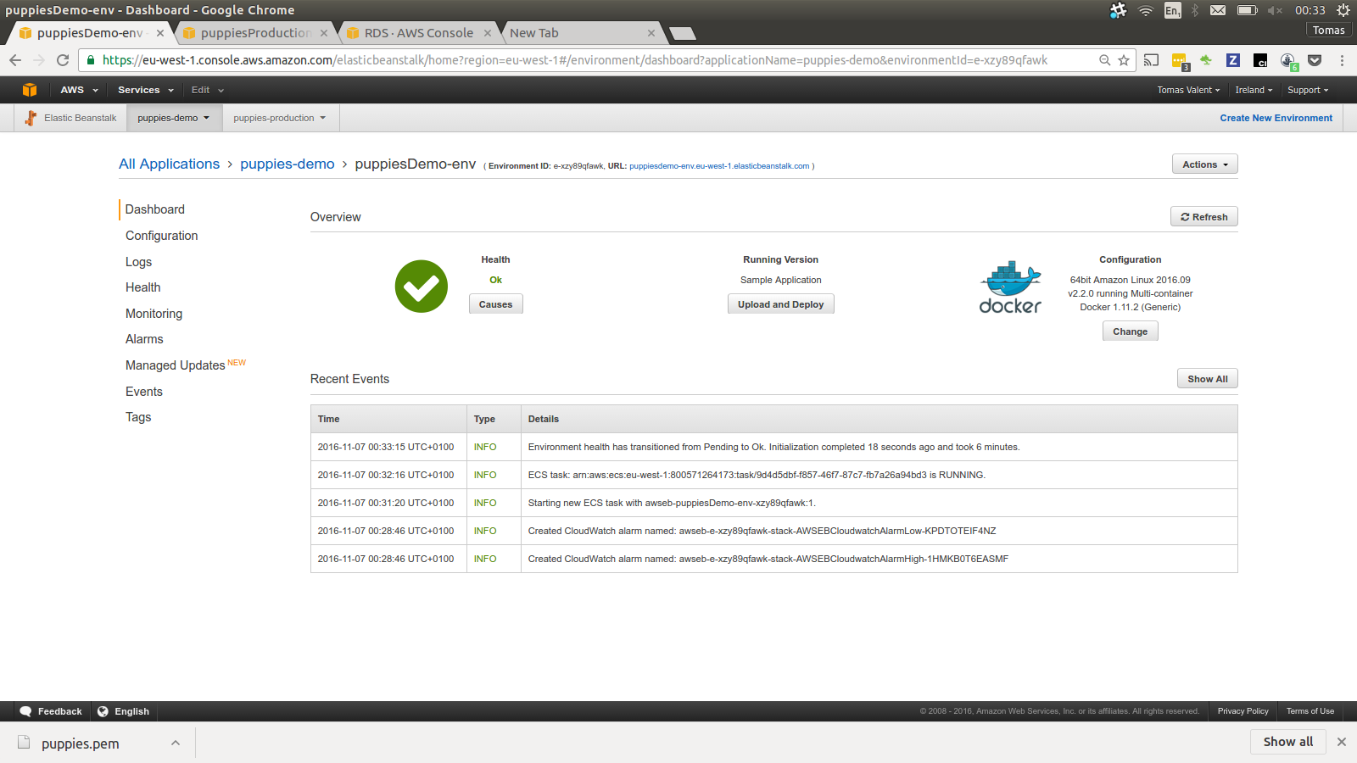Open the Actions dropdown button
The height and width of the screenshot is (763, 1357).
point(1205,164)
